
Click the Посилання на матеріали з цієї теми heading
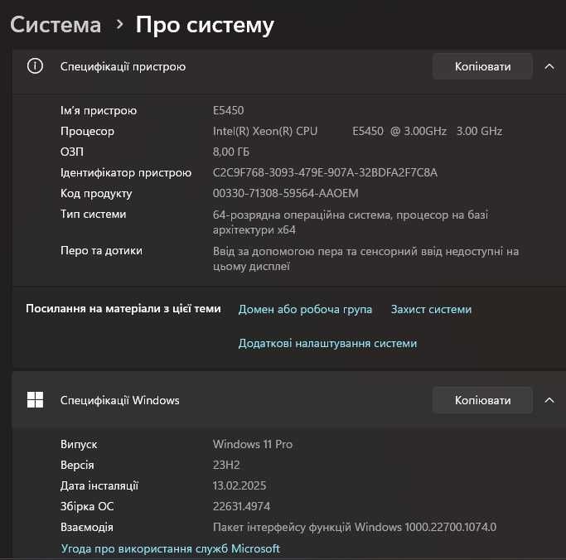pos(123,308)
